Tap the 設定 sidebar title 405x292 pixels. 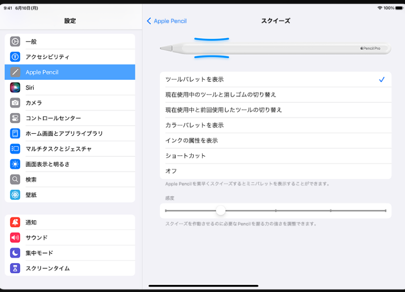[70, 21]
